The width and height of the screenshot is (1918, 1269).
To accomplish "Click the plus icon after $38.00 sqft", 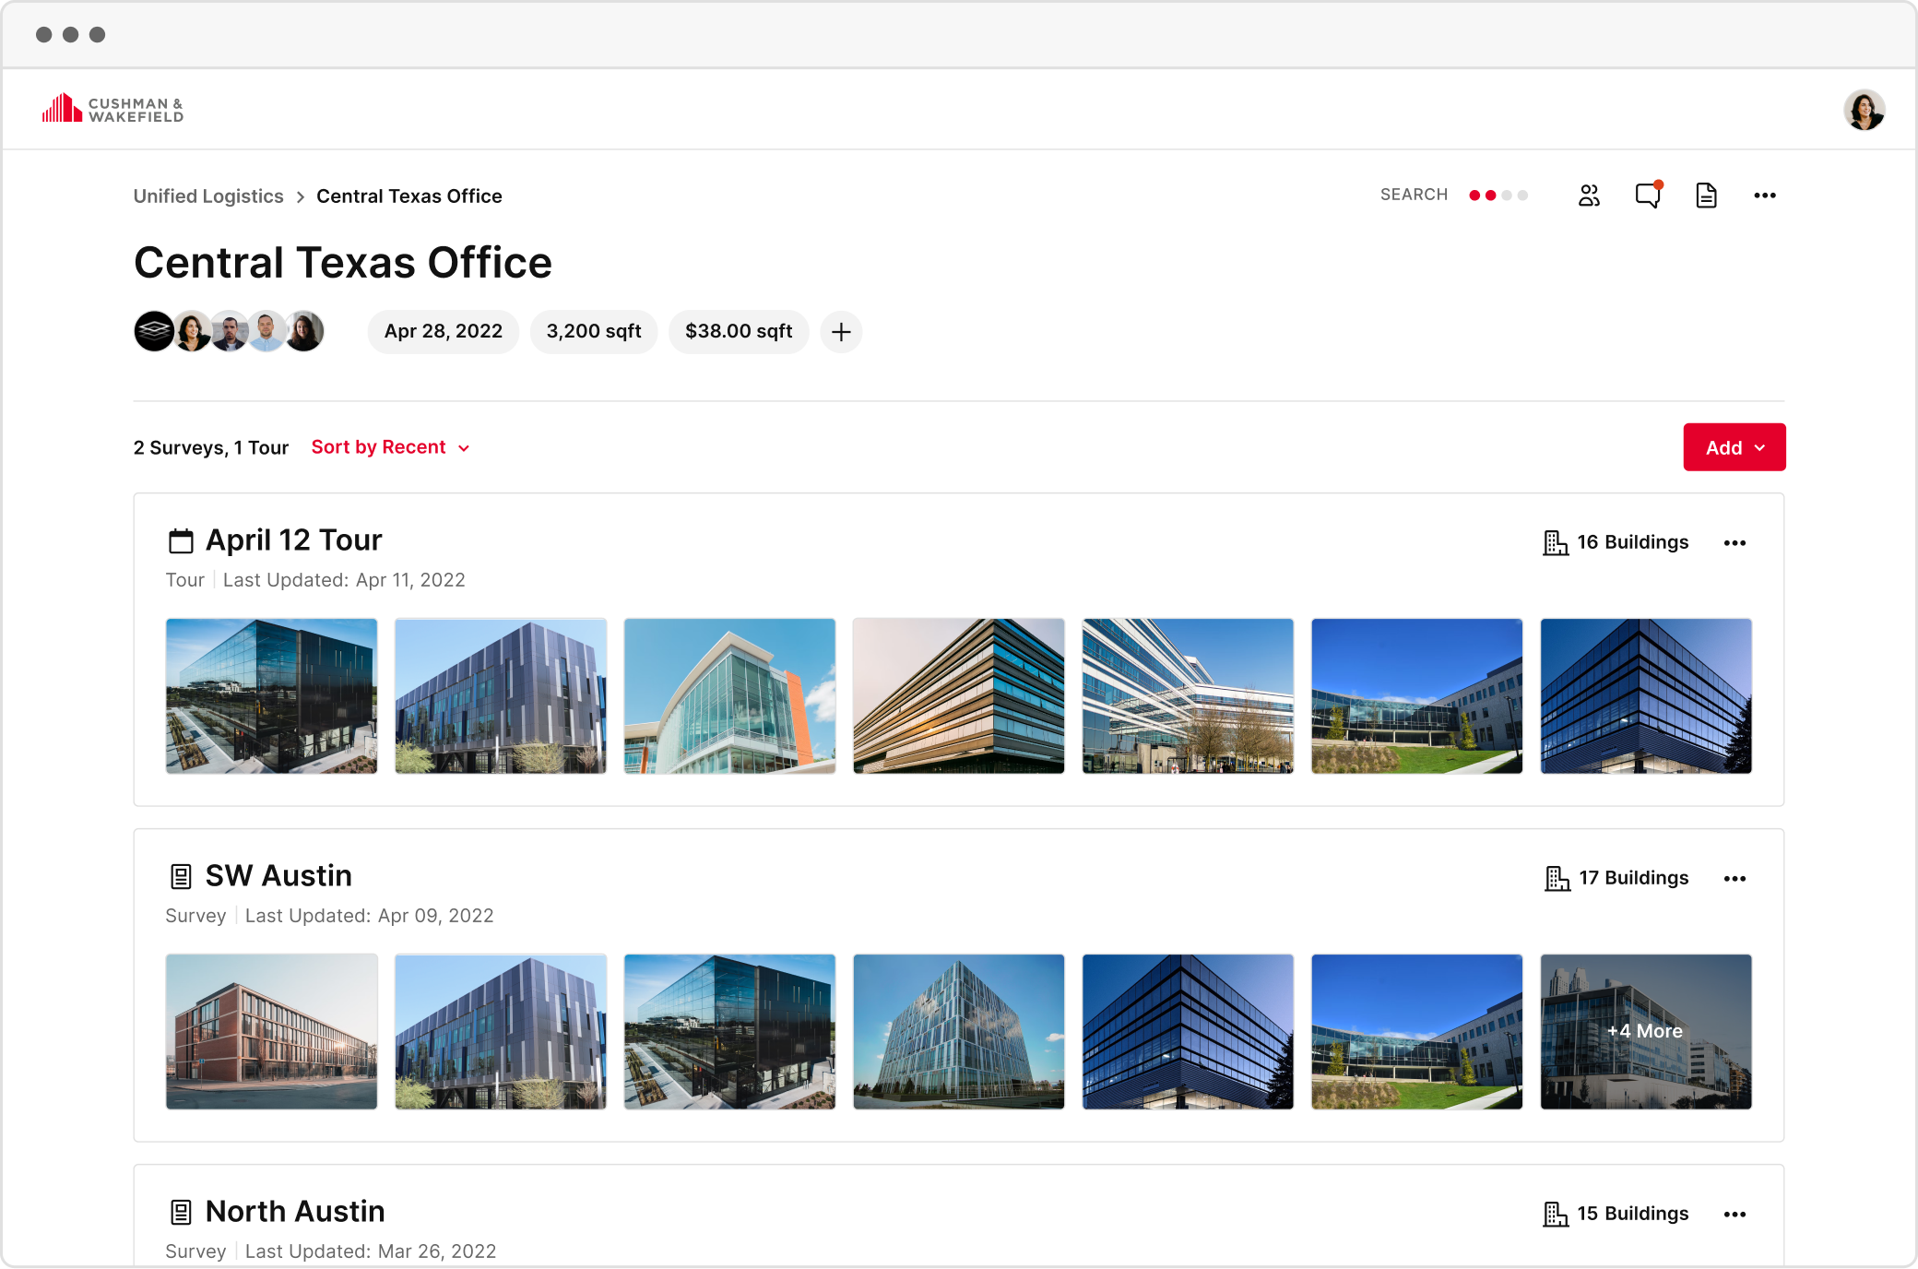I will tap(841, 332).
